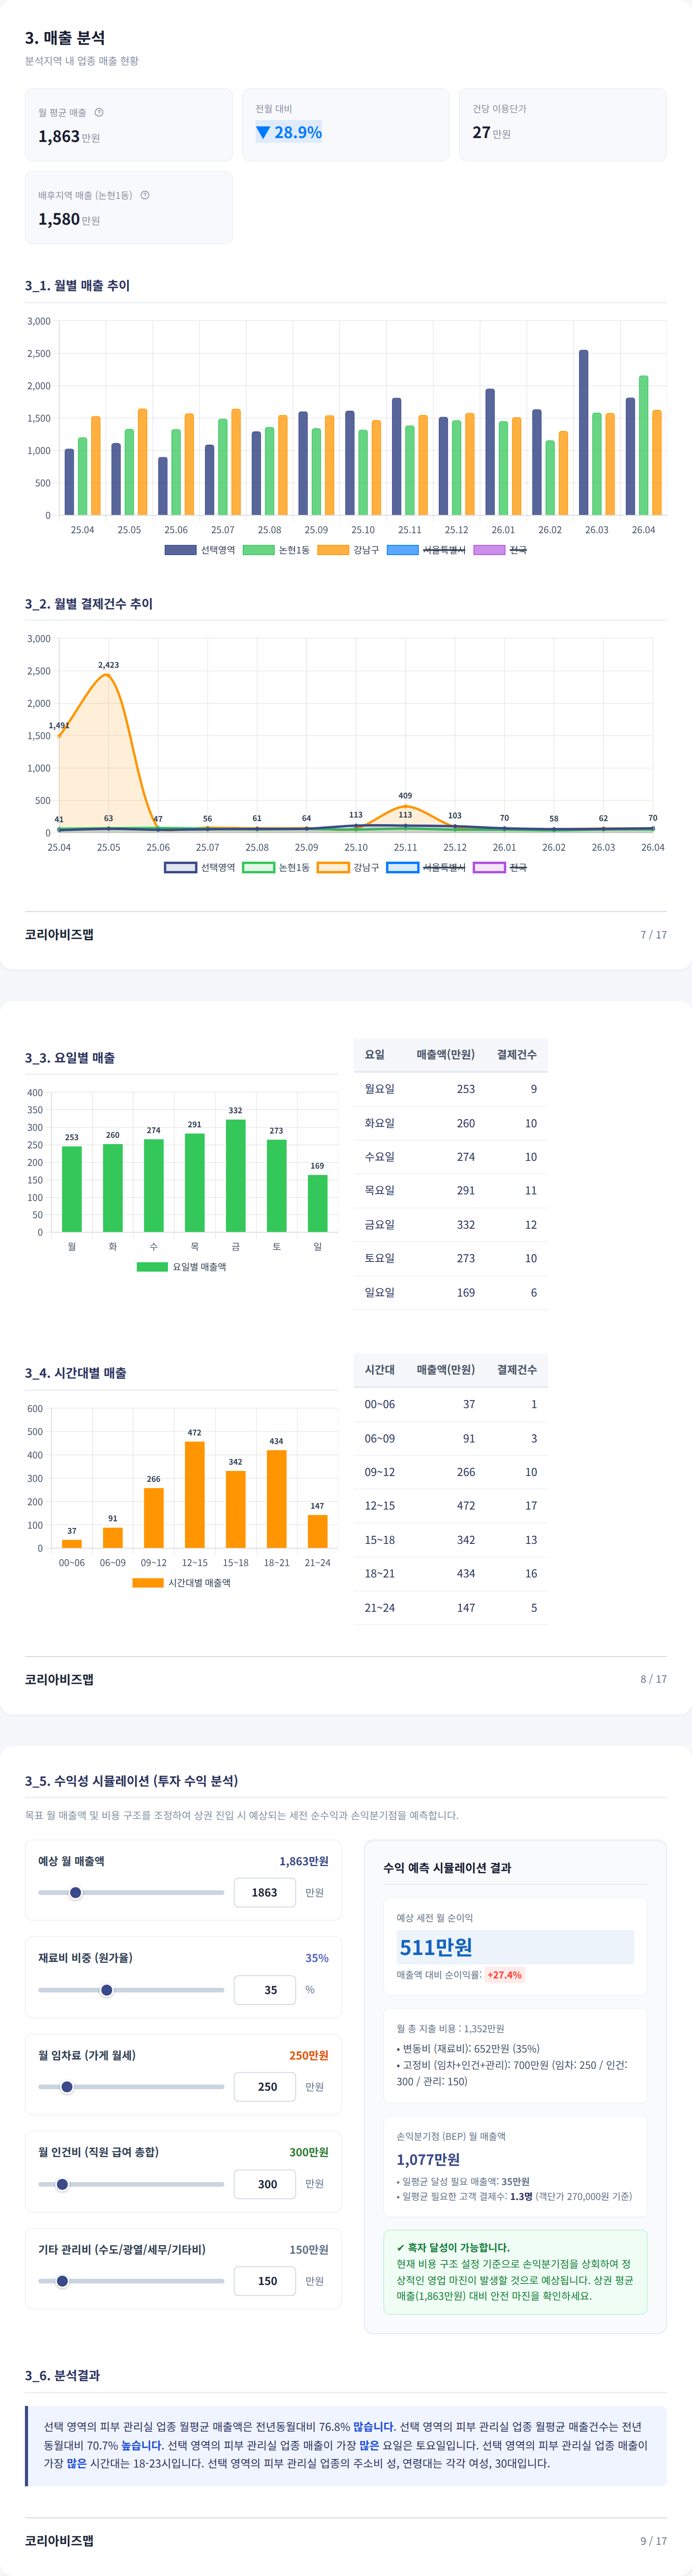
Task: Click the 00~06 row in time table
Action: coord(450,1404)
